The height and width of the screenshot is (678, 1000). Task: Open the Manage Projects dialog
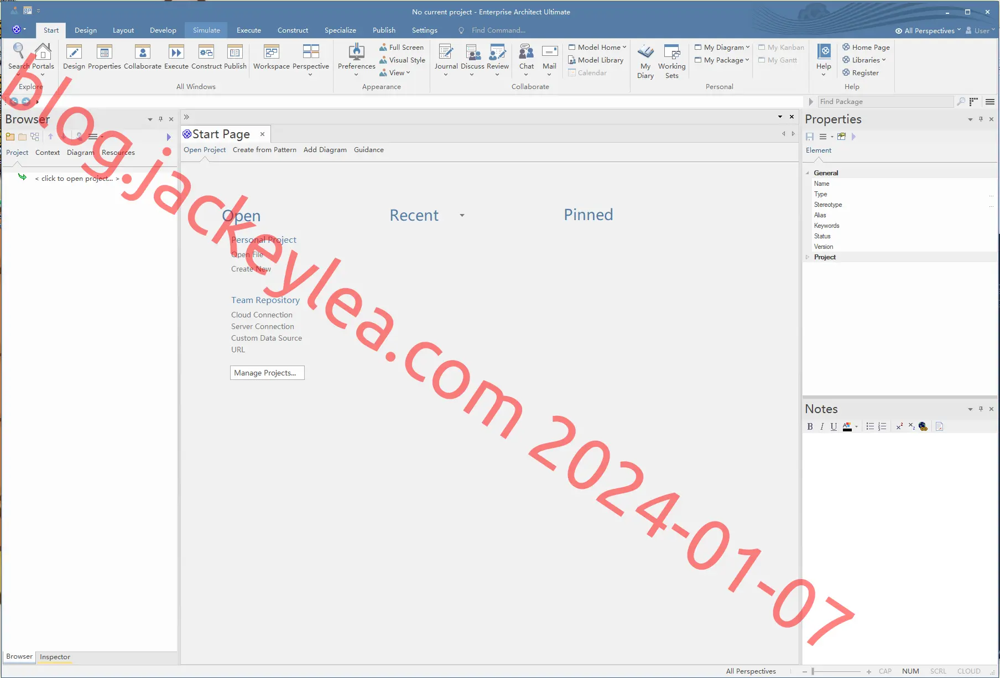(267, 373)
